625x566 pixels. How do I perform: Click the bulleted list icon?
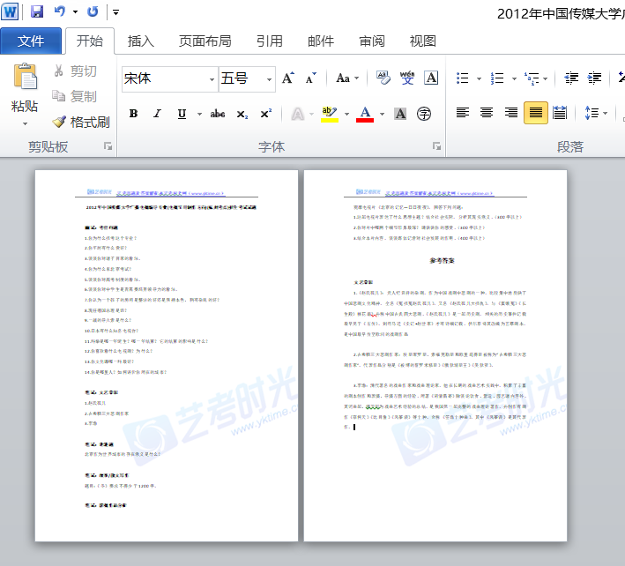click(464, 78)
